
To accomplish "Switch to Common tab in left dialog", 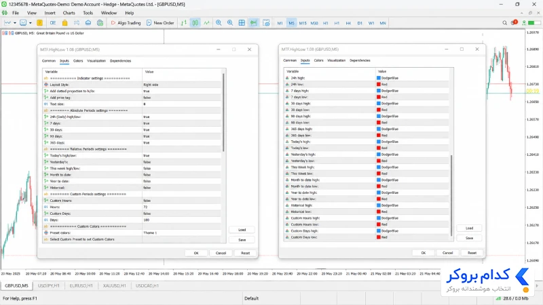I will pos(49,61).
